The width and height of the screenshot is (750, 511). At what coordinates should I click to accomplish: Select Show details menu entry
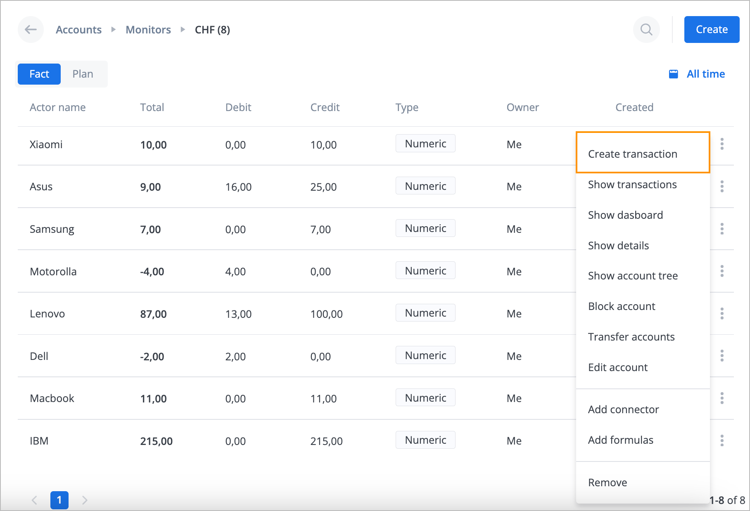click(643, 246)
